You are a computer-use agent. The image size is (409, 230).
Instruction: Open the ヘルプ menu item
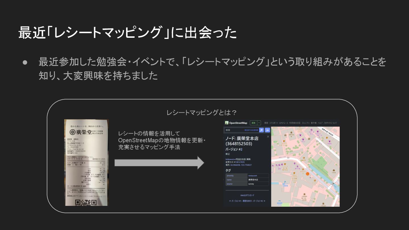tap(320, 123)
